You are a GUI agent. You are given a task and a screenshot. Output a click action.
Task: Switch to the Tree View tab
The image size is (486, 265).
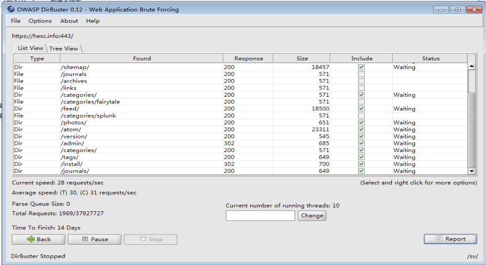pyautogui.click(x=64, y=48)
